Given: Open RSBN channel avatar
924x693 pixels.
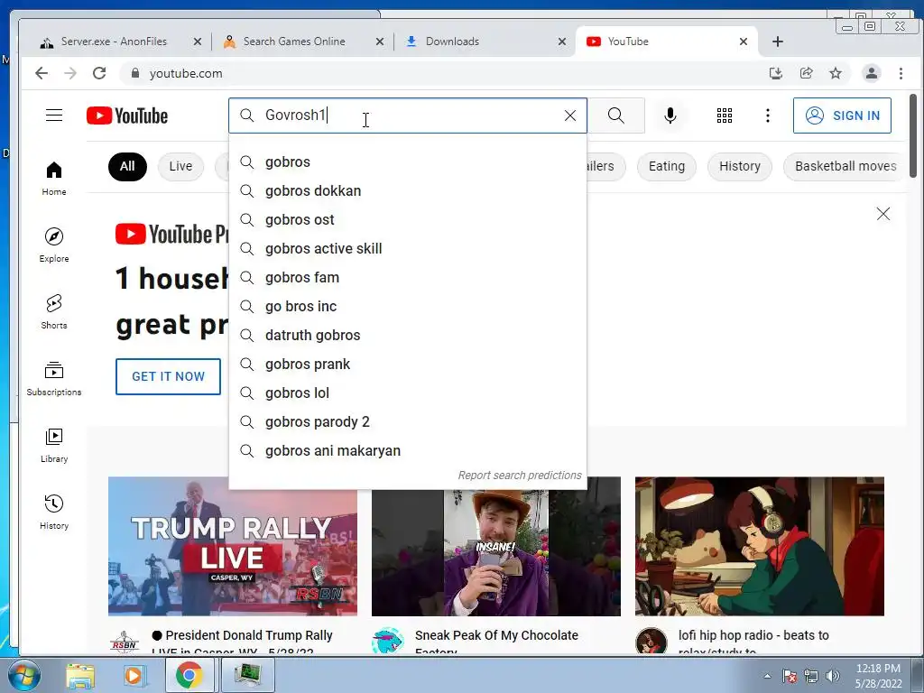Looking at the screenshot, I should pyautogui.click(x=125, y=642).
